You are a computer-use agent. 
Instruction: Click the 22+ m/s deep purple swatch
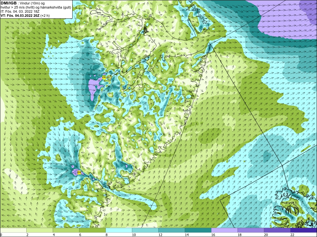(x=303, y=230)
